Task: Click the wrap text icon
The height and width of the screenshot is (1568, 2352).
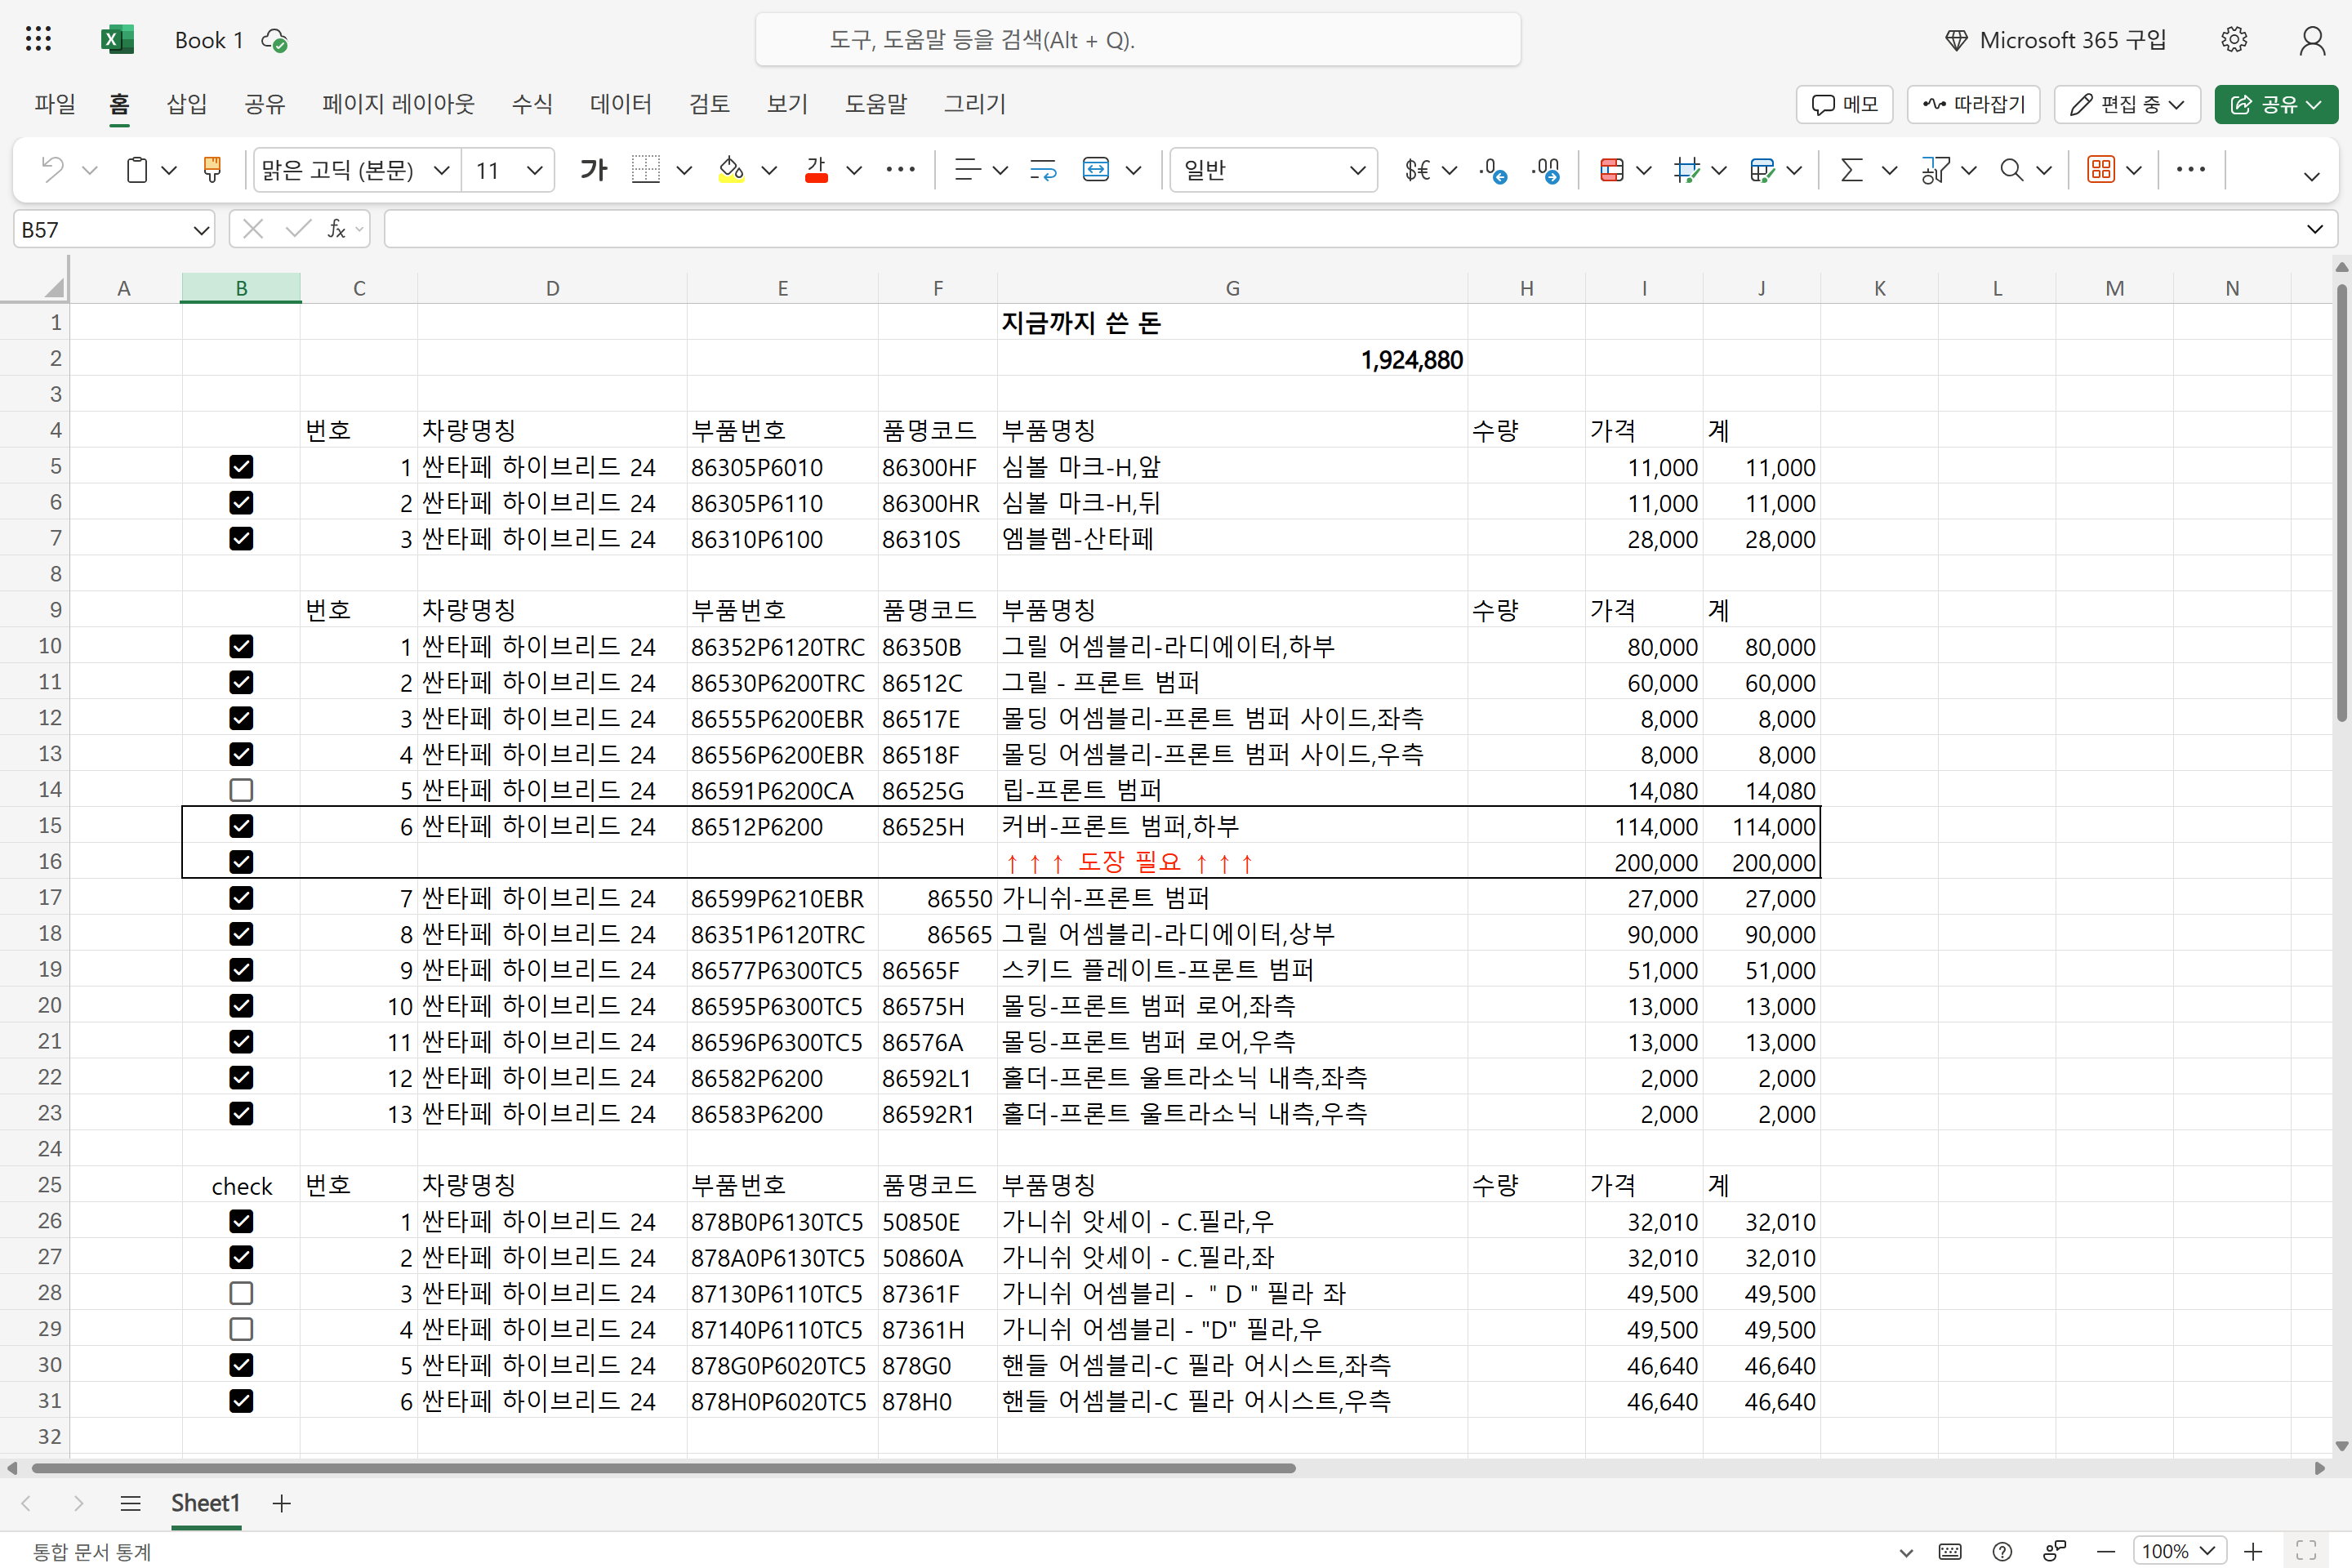Action: click(1043, 170)
